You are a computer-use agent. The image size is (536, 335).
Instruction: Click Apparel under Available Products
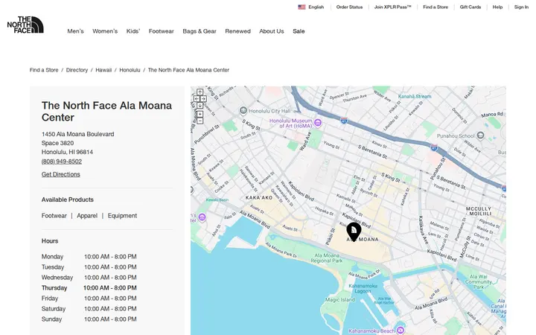click(x=87, y=216)
